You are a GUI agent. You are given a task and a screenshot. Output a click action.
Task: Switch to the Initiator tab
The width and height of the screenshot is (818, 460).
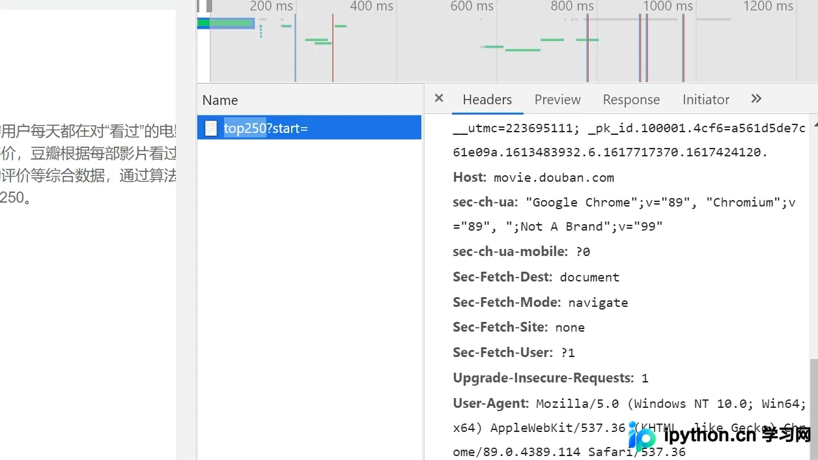[706, 100]
